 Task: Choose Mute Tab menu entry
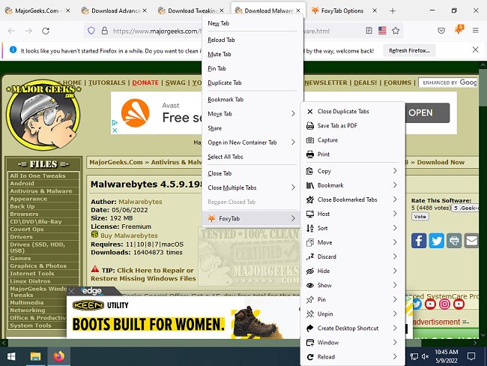click(251, 54)
